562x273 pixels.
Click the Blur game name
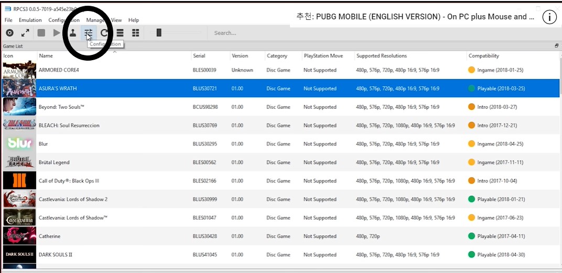[43, 144]
